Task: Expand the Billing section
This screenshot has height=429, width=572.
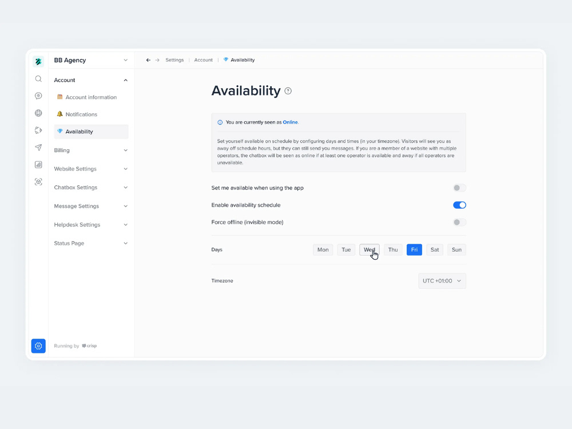Action: [91, 150]
